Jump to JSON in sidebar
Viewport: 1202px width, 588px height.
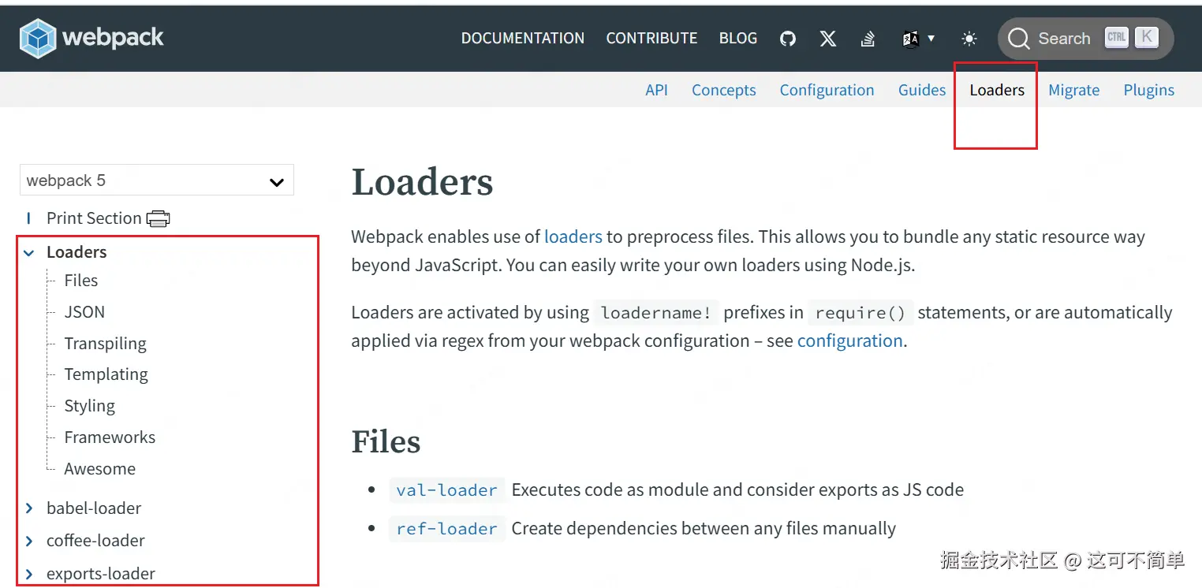[x=84, y=312]
